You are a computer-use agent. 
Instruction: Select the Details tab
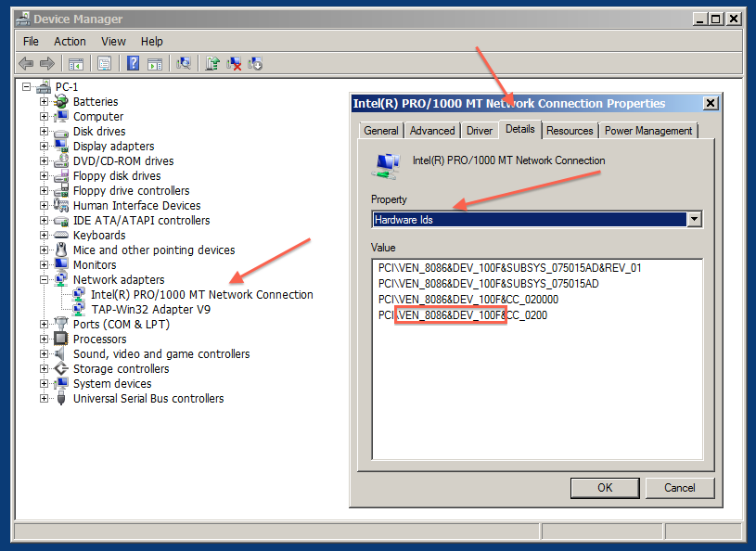[x=520, y=129]
